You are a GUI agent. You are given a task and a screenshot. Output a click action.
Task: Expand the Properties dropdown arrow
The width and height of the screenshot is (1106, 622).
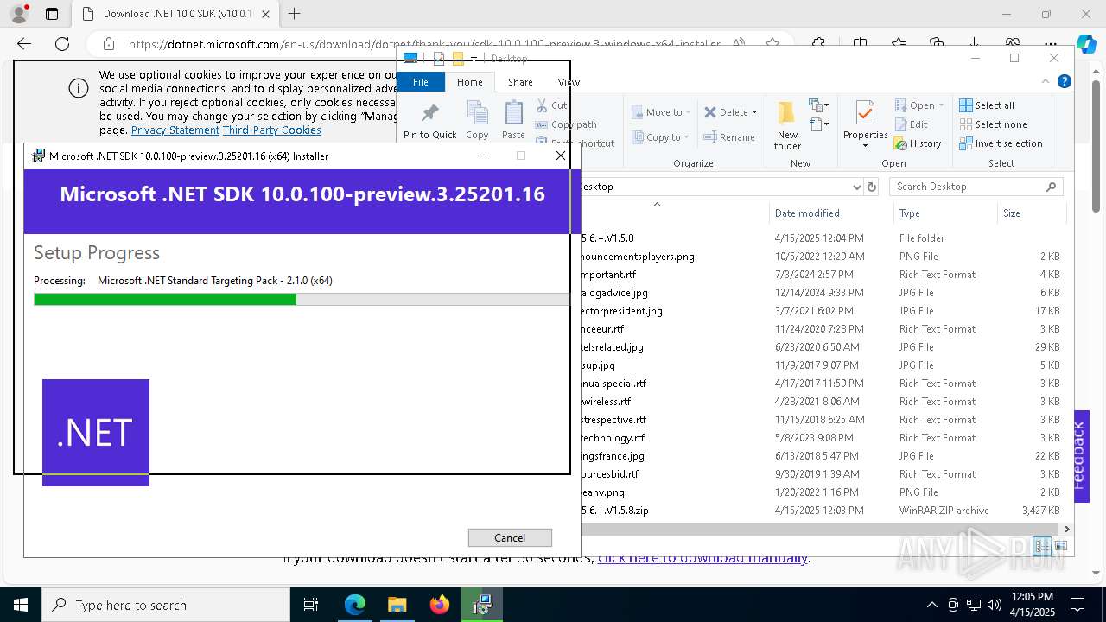[865, 145]
